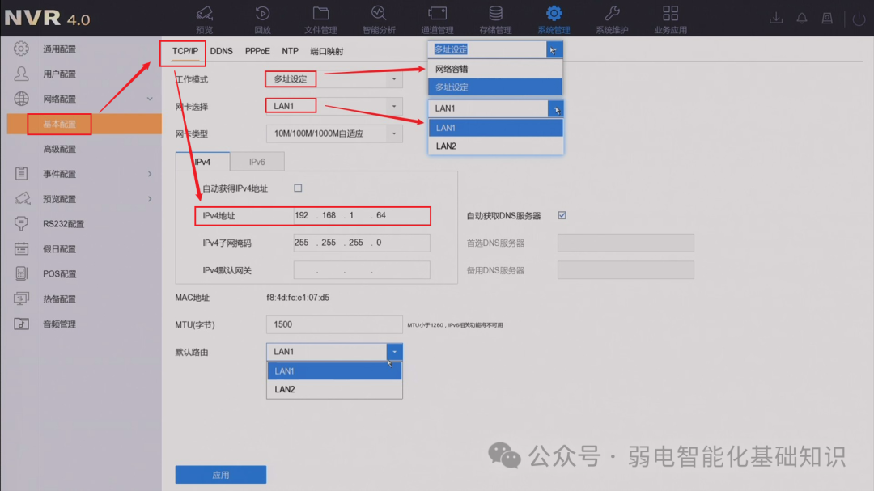Open the 网卡类型 dropdown
This screenshot has height=491, width=874.
pos(334,133)
